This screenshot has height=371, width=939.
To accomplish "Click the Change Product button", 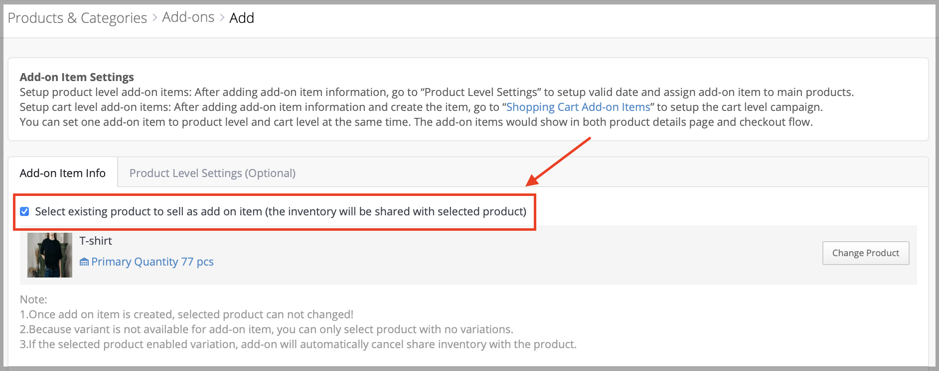I will click(866, 253).
